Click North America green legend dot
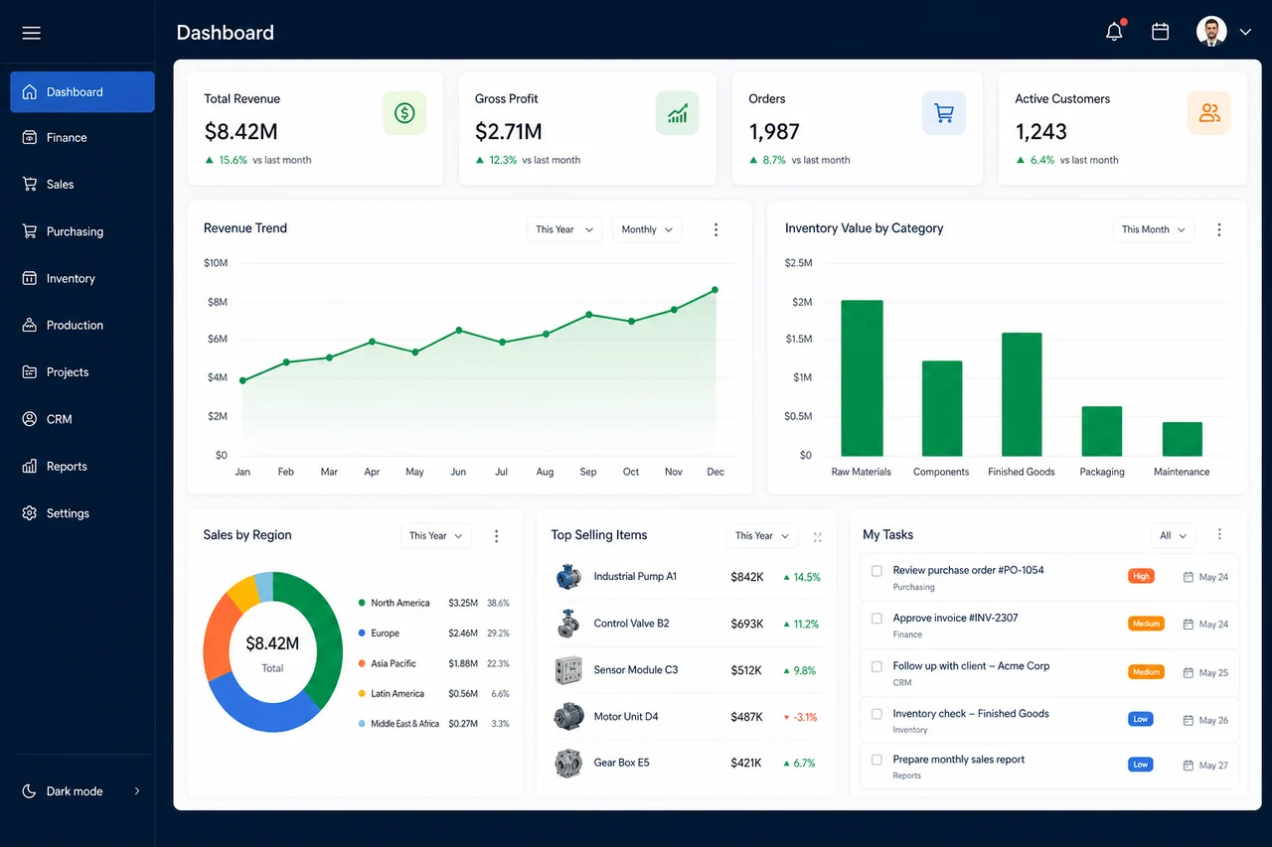Screen dimensions: 1272x847 pyautogui.click(x=362, y=603)
